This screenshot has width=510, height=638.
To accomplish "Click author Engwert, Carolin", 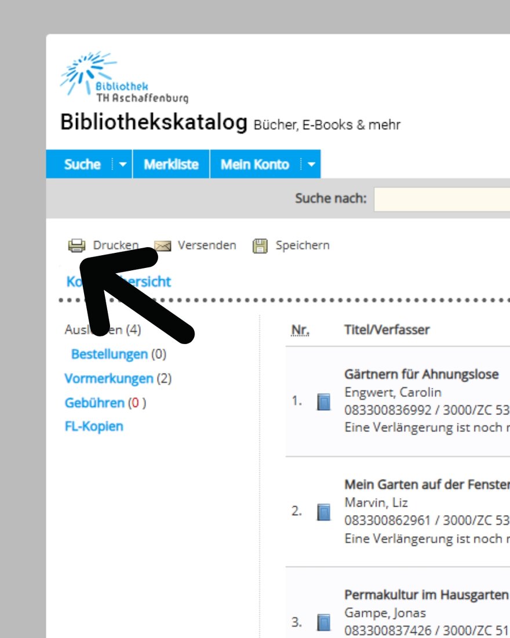I will pyautogui.click(x=393, y=392).
